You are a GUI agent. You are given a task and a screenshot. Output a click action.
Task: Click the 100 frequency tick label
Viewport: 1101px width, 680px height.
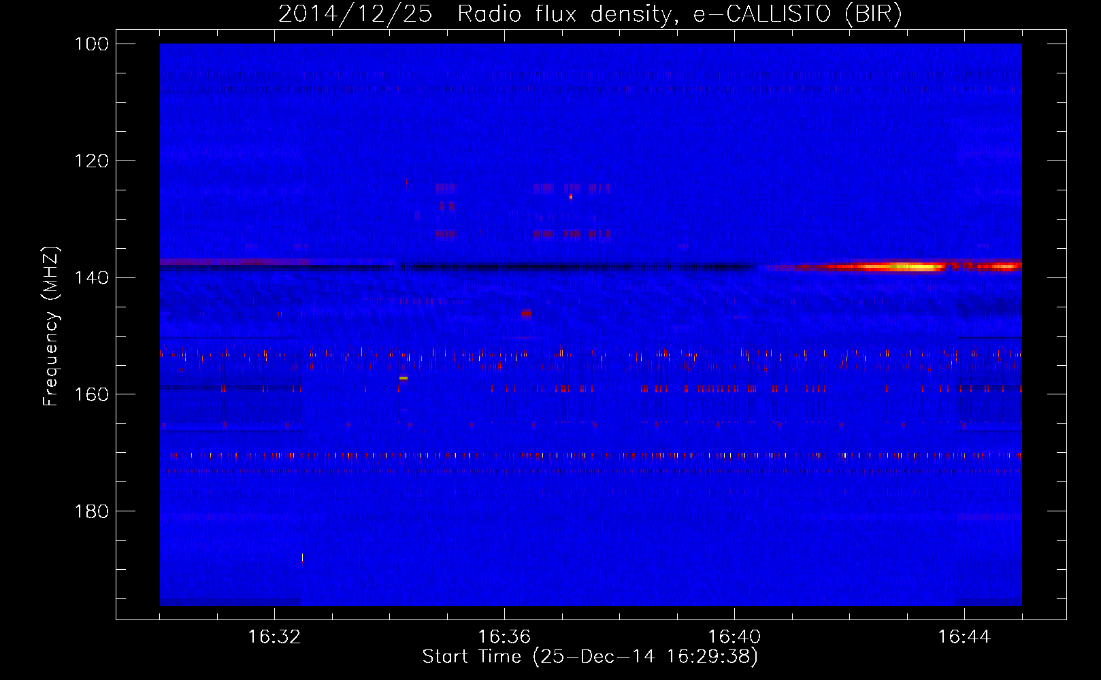(x=92, y=44)
